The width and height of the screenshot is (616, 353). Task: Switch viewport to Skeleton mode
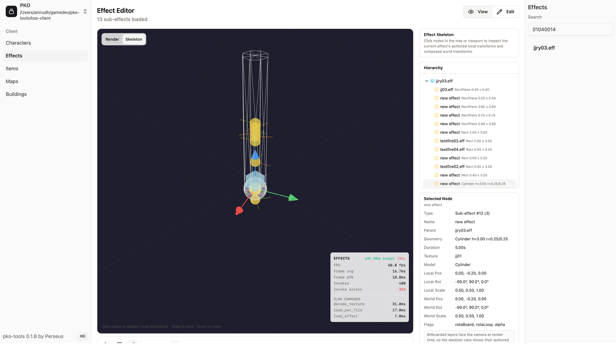pos(134,39)
